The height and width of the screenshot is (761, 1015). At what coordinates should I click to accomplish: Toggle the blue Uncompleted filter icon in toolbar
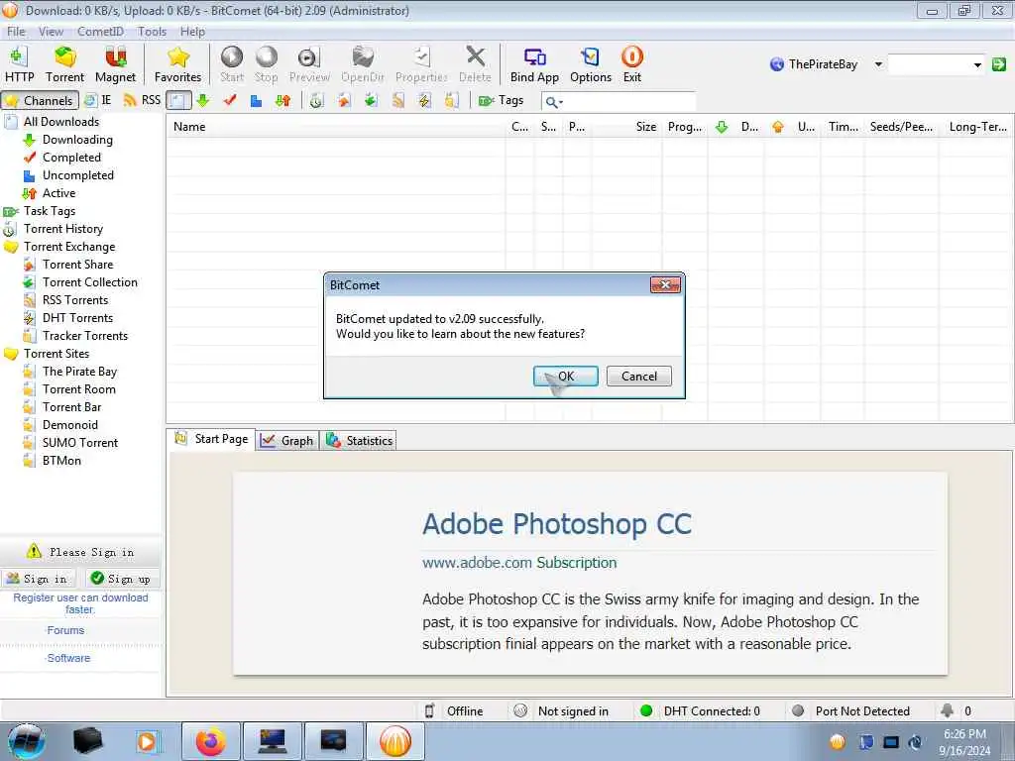point(257,100)
